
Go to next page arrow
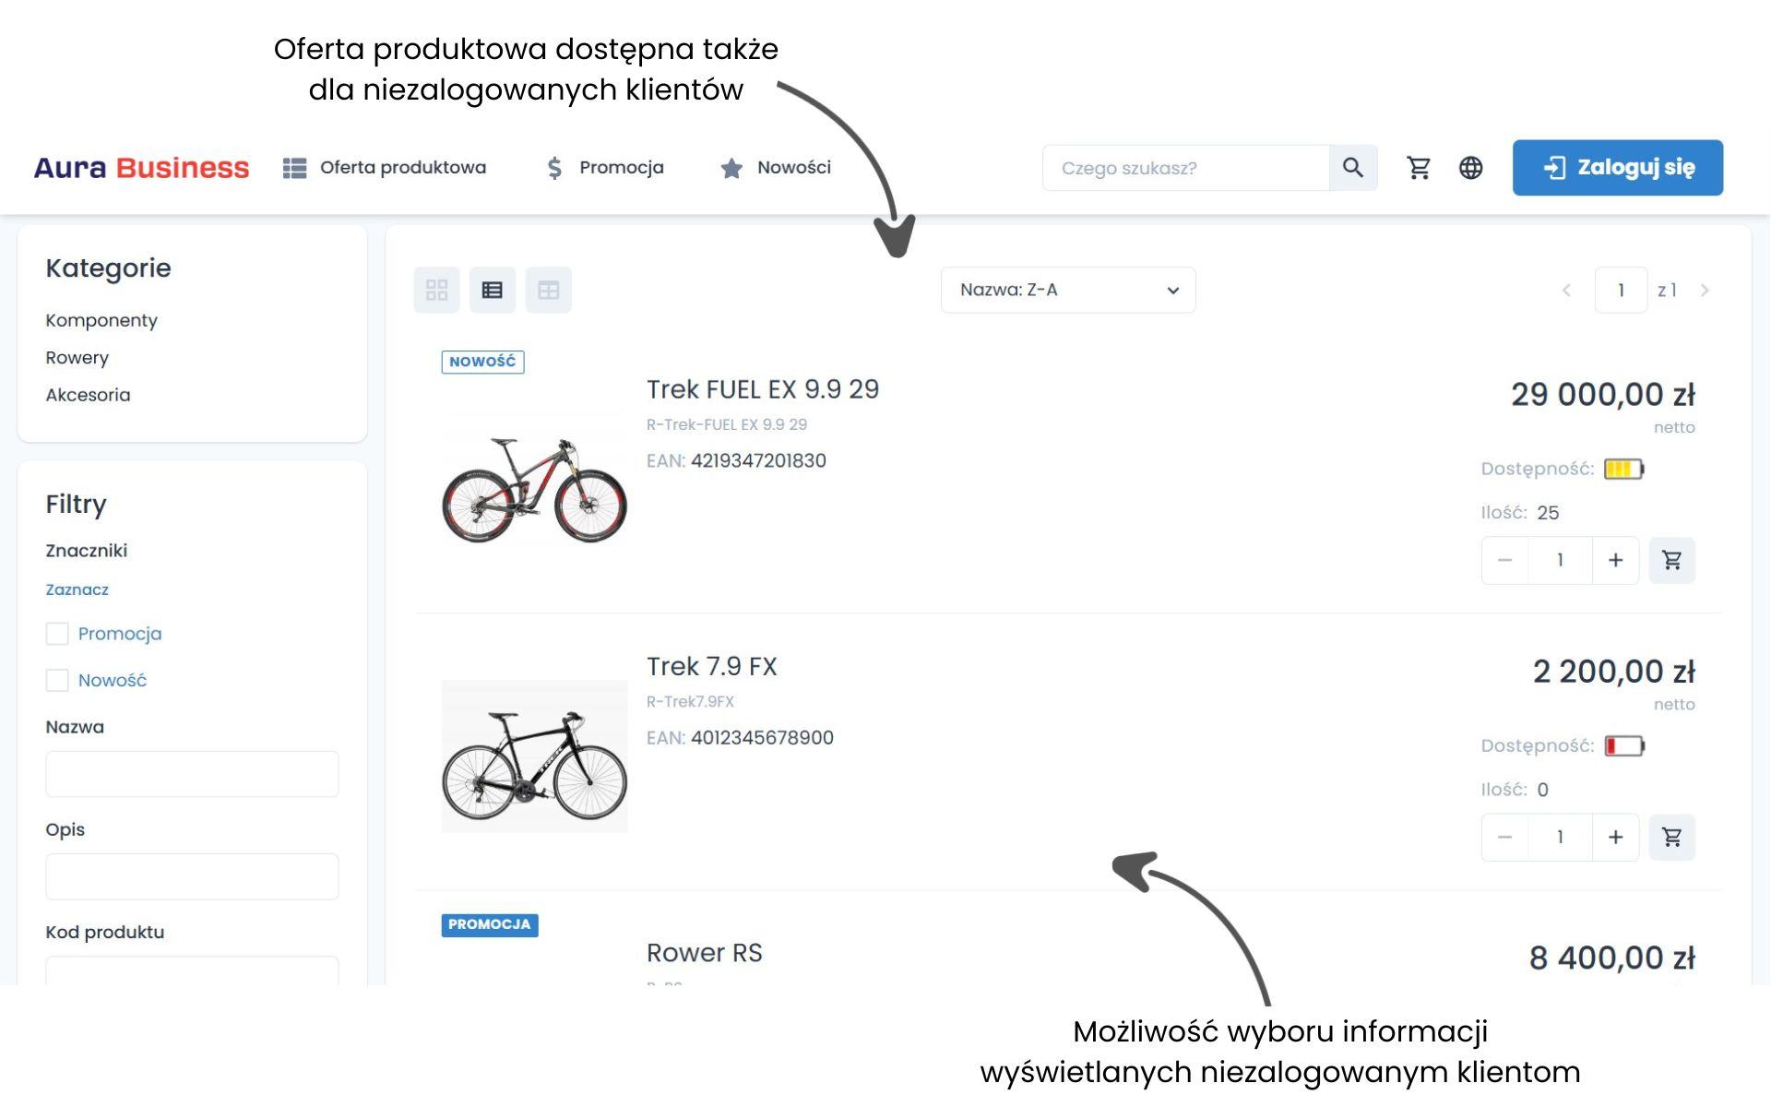[1705, 291]
